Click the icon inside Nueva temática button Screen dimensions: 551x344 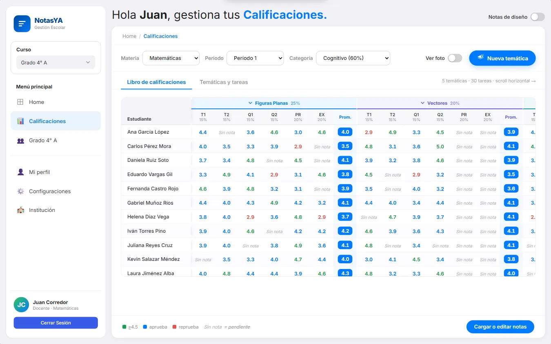coord(481,58)
